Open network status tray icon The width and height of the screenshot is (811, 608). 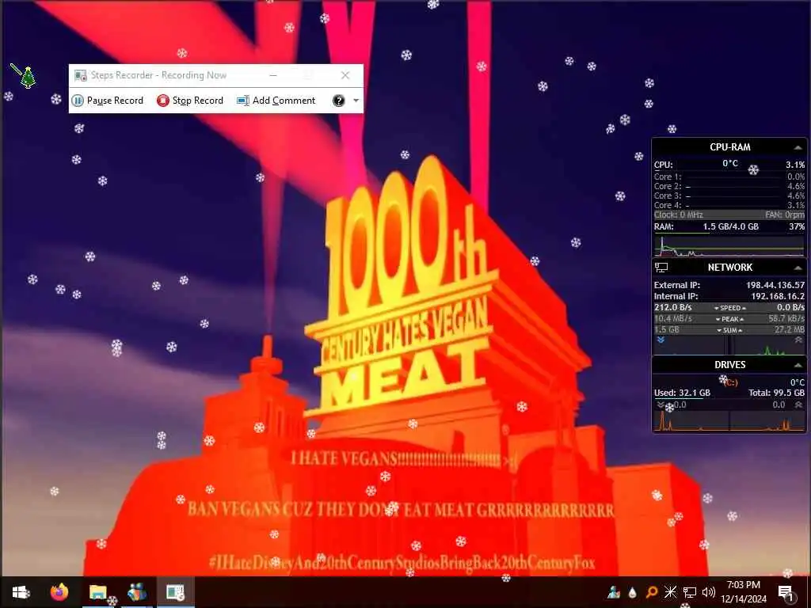tap(690, 592)
